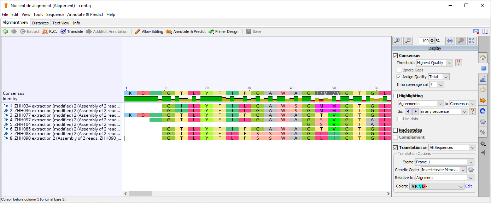Open the 'in any sequence' dropdown
Image resolution: width=491 pixels, height=203 pixels.
point(444,111)
